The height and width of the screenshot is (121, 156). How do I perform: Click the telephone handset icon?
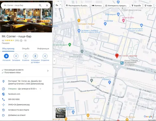click(x=4, y=99)
